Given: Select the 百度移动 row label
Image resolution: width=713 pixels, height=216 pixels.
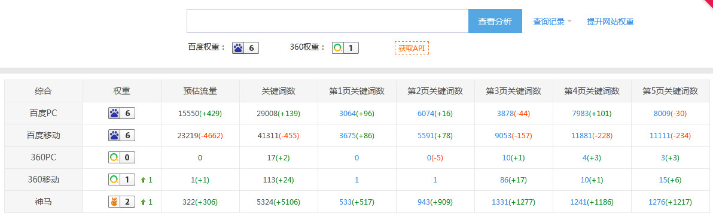Looking at the screenshot, I should [43, 135].
